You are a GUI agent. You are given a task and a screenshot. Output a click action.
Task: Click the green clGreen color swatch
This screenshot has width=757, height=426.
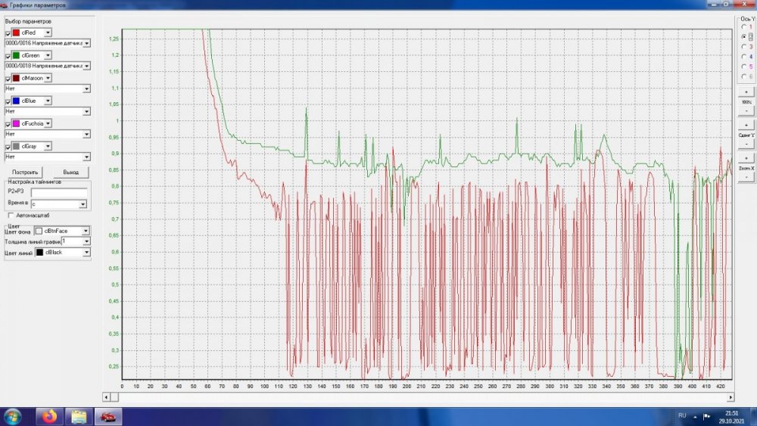point(16,55)
